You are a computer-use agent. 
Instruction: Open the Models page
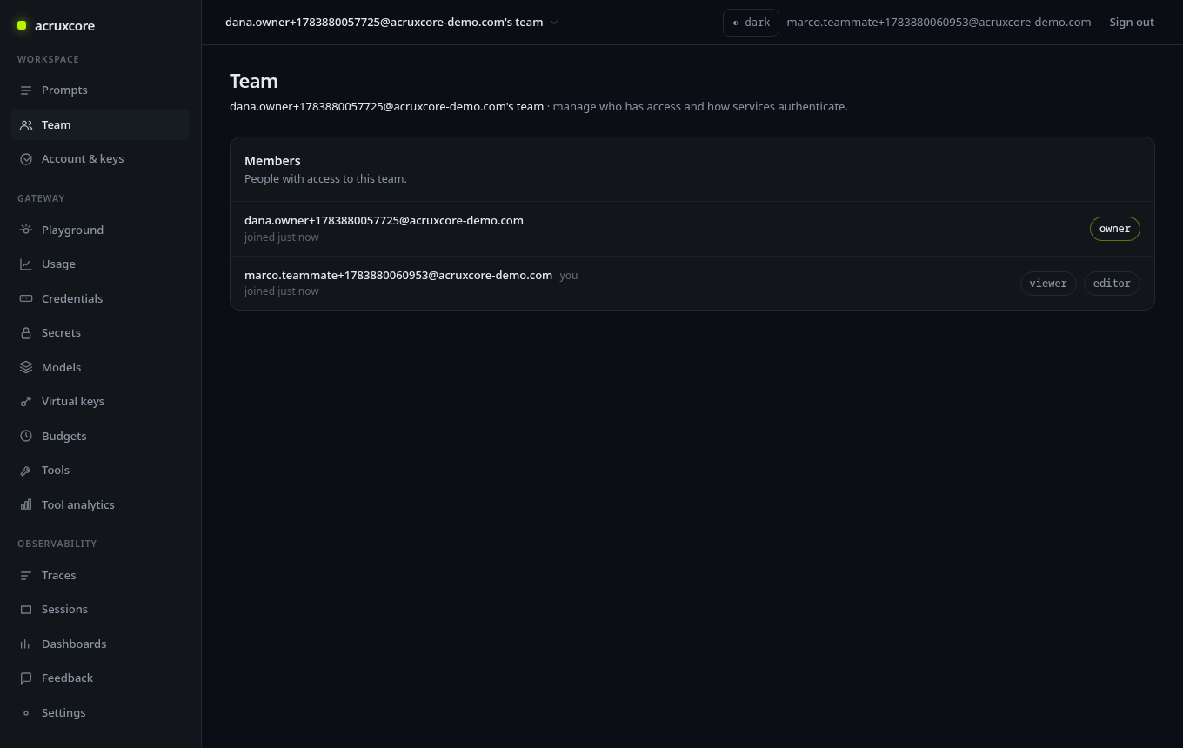(x=101, y=367)
